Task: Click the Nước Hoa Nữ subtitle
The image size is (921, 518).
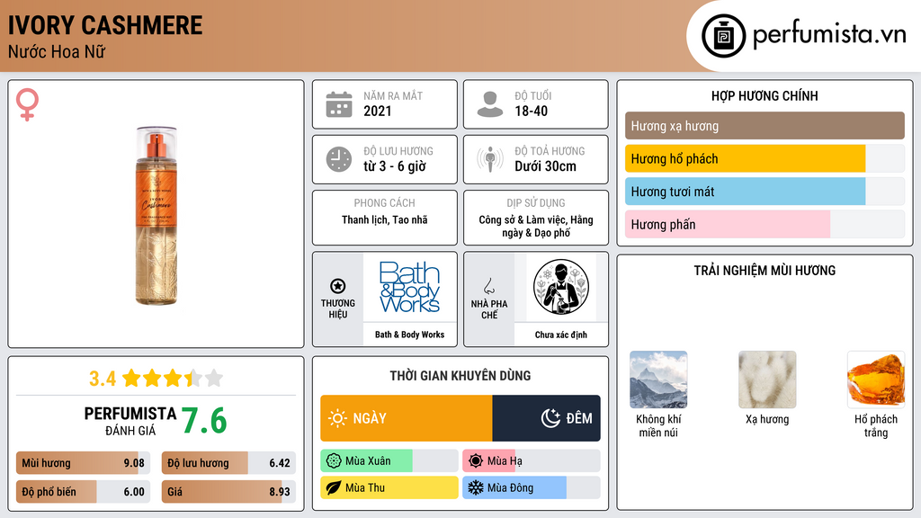Action: point(57,51)
